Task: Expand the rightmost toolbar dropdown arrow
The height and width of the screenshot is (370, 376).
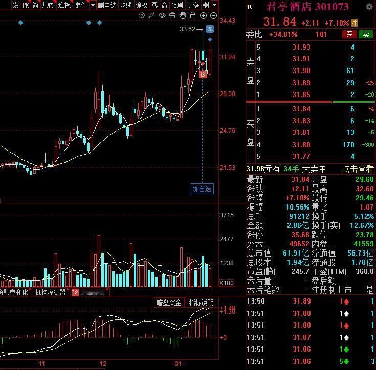Action: (x=215, y=5)
